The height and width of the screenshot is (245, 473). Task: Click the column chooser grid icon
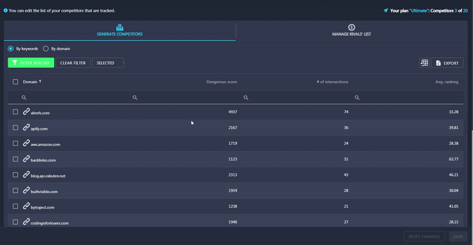(x=424, y=63)
